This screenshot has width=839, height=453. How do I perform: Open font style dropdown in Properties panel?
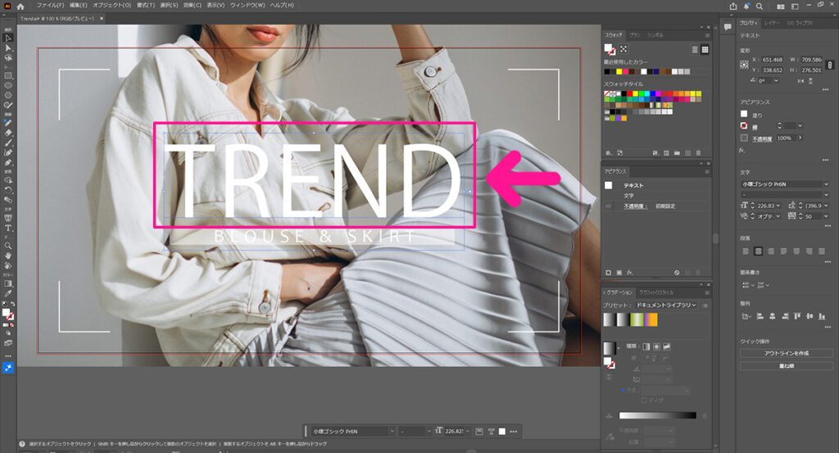pos(826,195)
